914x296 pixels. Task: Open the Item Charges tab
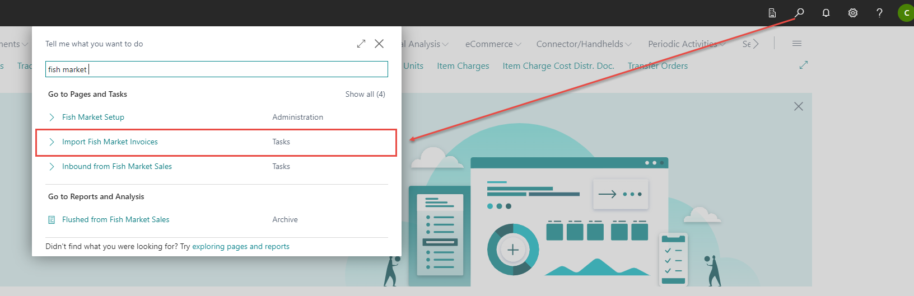[463, 66]
